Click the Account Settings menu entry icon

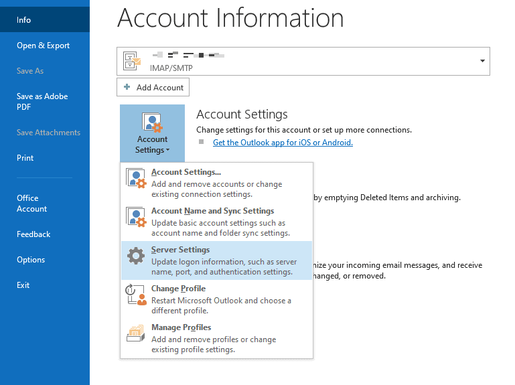(x=136, y=179)
